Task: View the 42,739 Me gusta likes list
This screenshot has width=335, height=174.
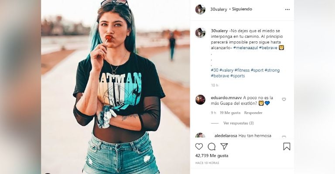Action: [212, 156]
